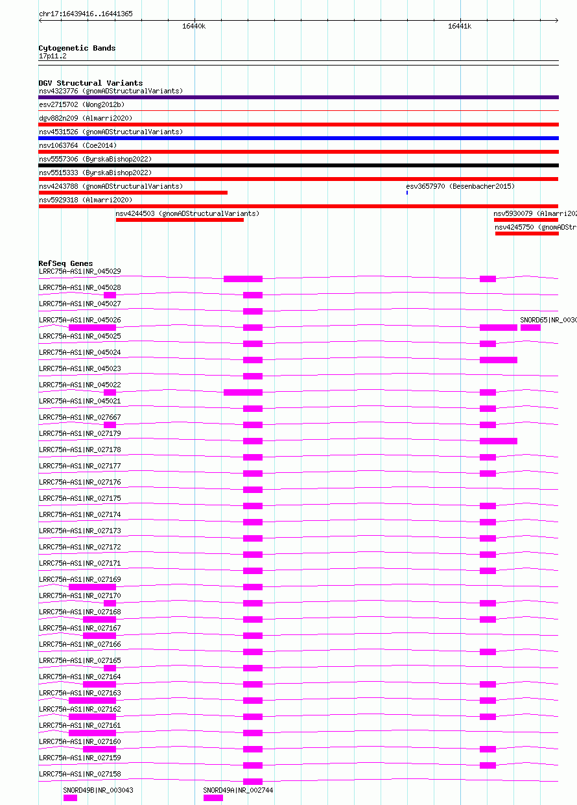Open the RefSeq Genes track title
This screenshot has width=577, height=805.
(65, 263)
